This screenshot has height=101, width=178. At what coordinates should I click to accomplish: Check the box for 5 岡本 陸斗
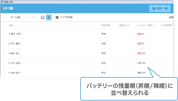(4, 73)
